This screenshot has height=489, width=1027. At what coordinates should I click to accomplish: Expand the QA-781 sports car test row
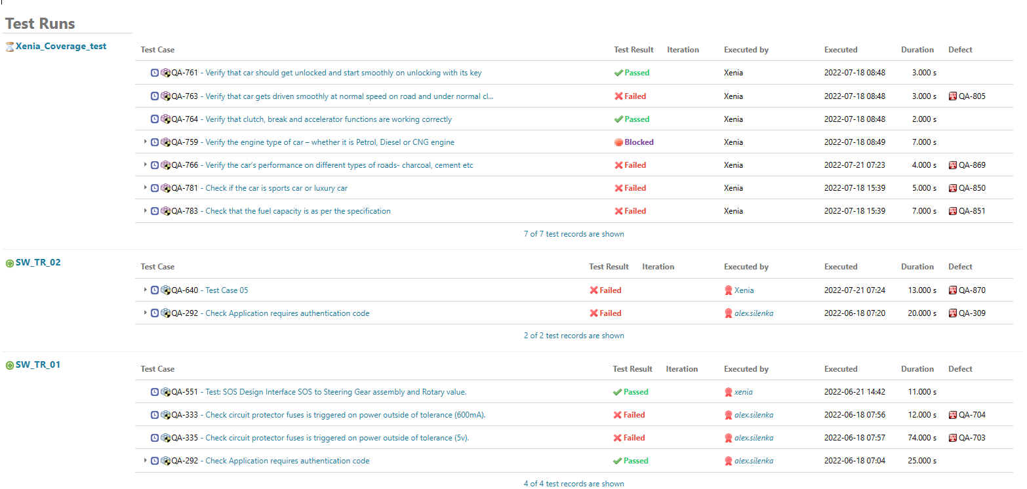(x=146, y=187)
